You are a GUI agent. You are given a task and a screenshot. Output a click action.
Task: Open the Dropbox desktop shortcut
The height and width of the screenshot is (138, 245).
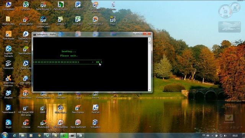tap(8, 94)
